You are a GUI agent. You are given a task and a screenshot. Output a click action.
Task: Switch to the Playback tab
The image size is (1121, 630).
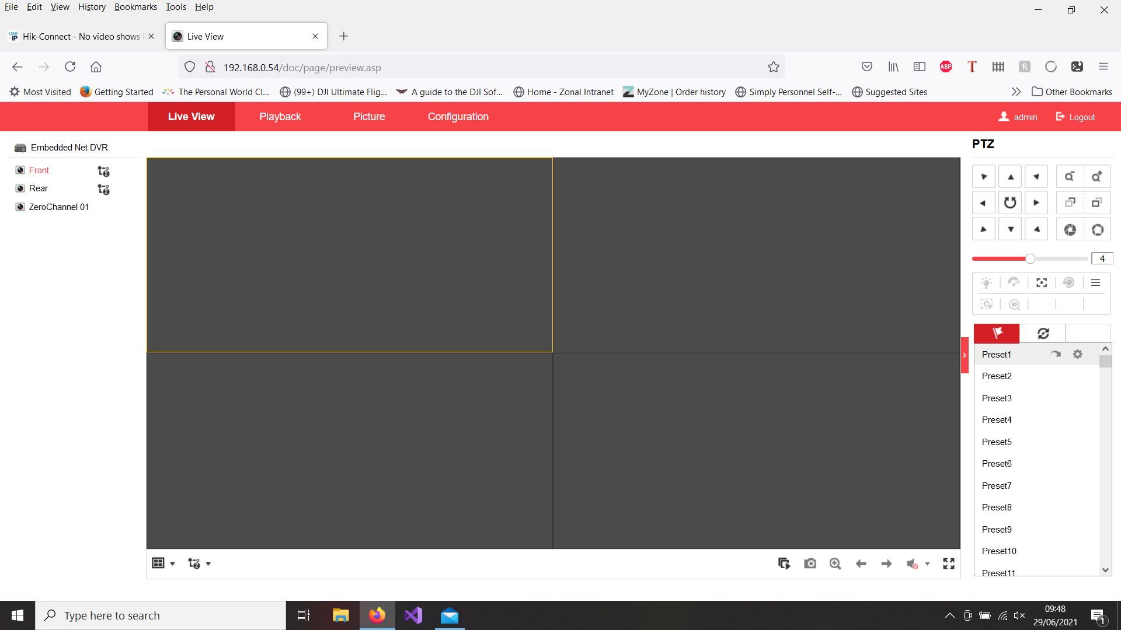pyautogui.click(x=280, y=116)
